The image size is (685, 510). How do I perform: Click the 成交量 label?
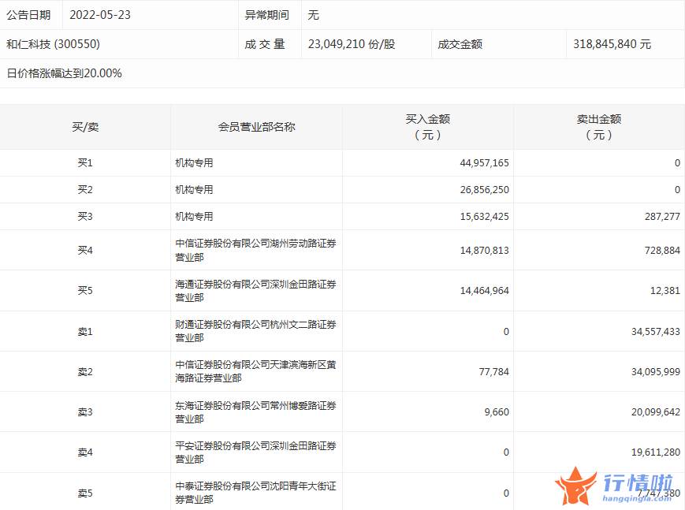coord(265,44)
